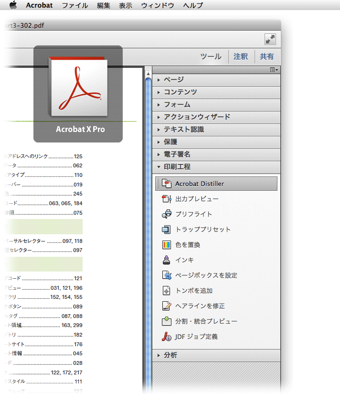Click index entry サイト 176
The width and height of the screenshot is (340, 394).
pyautogui.click(x=43, y=344)
